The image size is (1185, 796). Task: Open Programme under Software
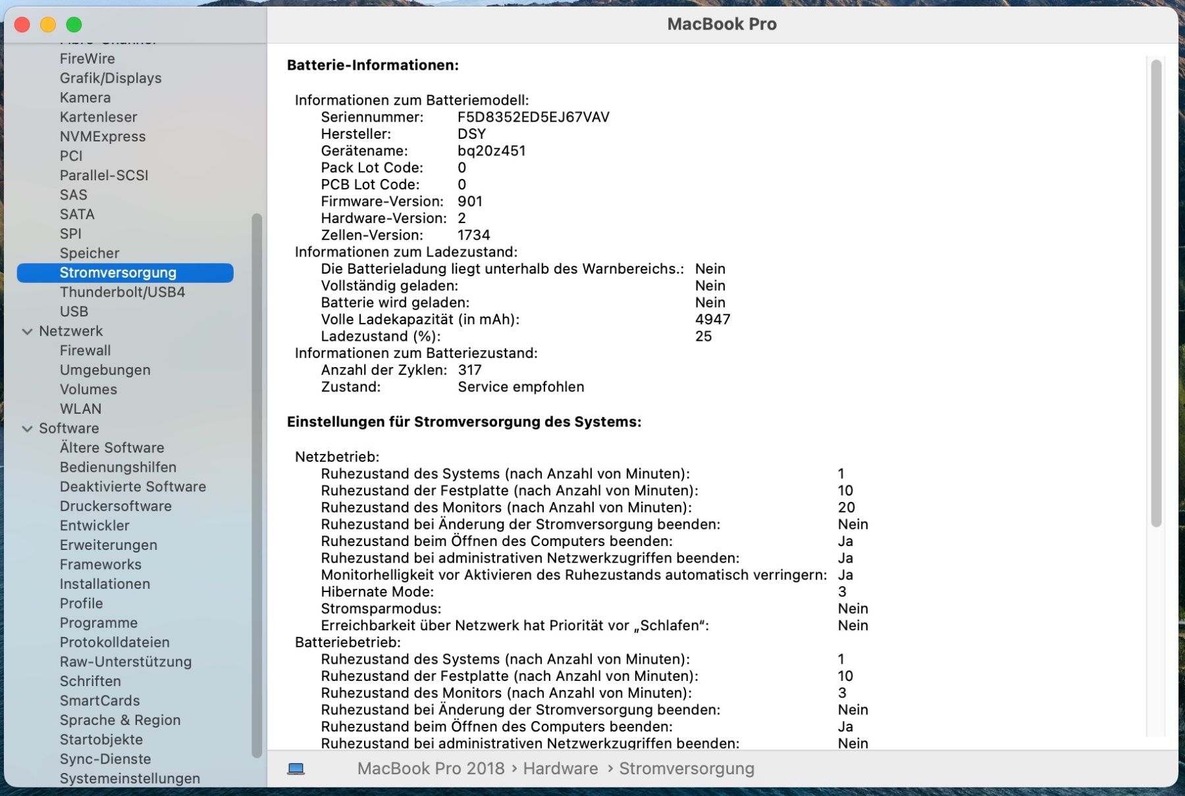pos(99,623)
